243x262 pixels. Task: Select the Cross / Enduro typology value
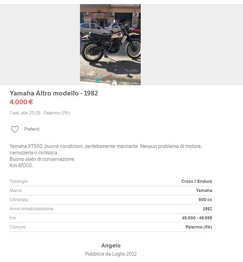[x=197, y=181]
